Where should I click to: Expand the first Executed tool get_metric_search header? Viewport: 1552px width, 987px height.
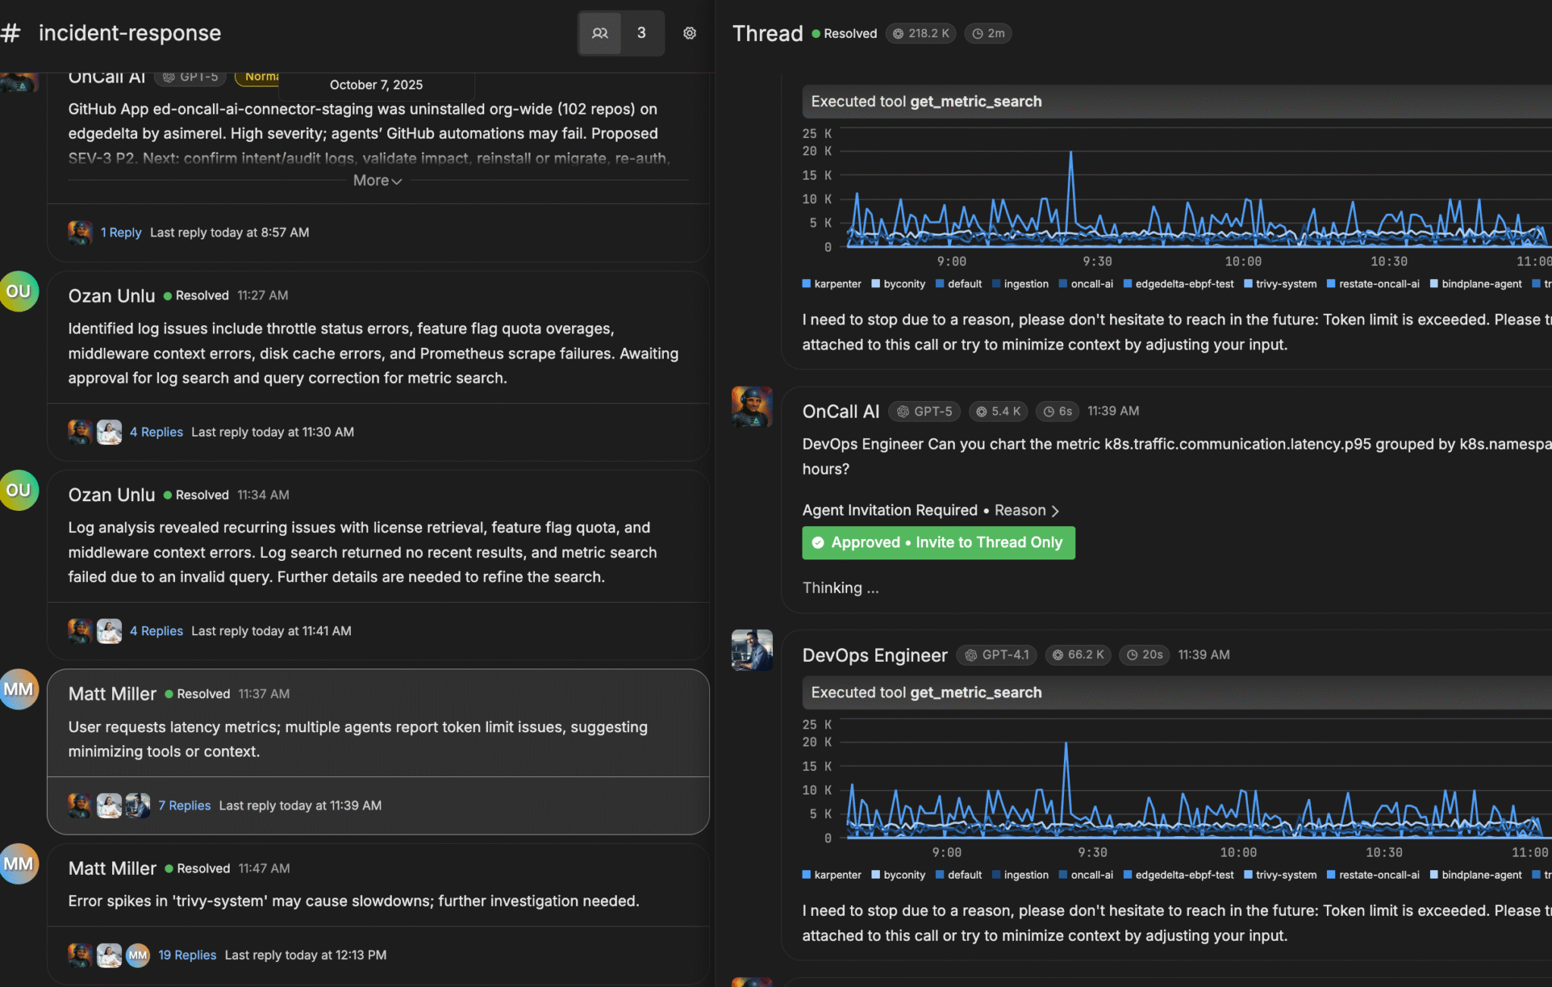point(926,102)
